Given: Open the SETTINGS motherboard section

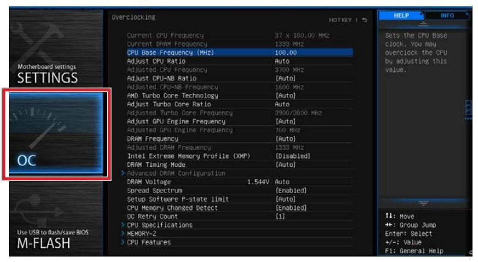Looking at the screenshot, I should 56,48.
